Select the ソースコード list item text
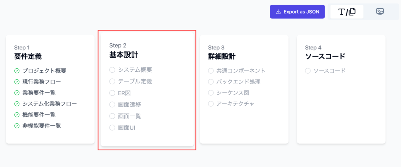 (x=329, y=71)
